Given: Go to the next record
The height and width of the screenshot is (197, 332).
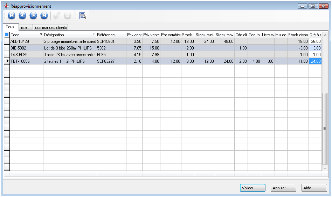Looking at the screenshot, I should (x=33, y=15).
